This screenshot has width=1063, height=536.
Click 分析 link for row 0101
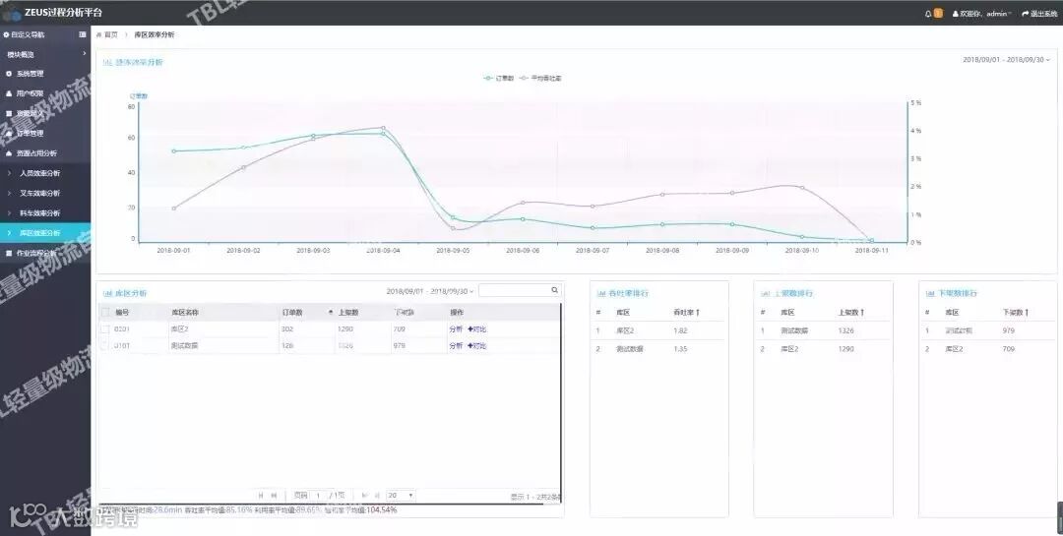(456, 345)
